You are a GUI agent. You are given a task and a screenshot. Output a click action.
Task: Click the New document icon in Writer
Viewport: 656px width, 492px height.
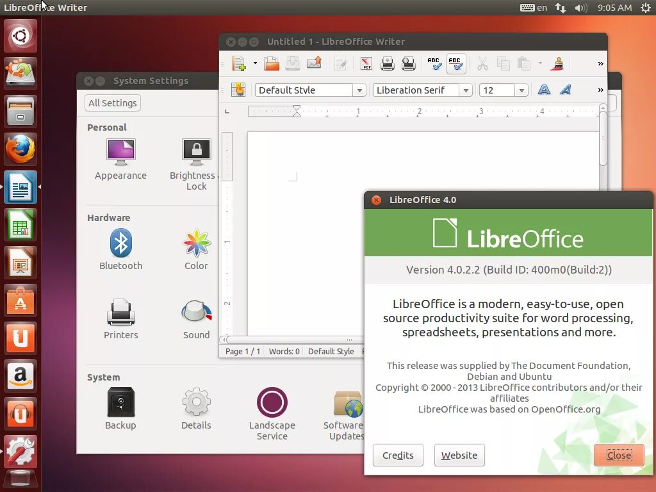coord(239,63)
